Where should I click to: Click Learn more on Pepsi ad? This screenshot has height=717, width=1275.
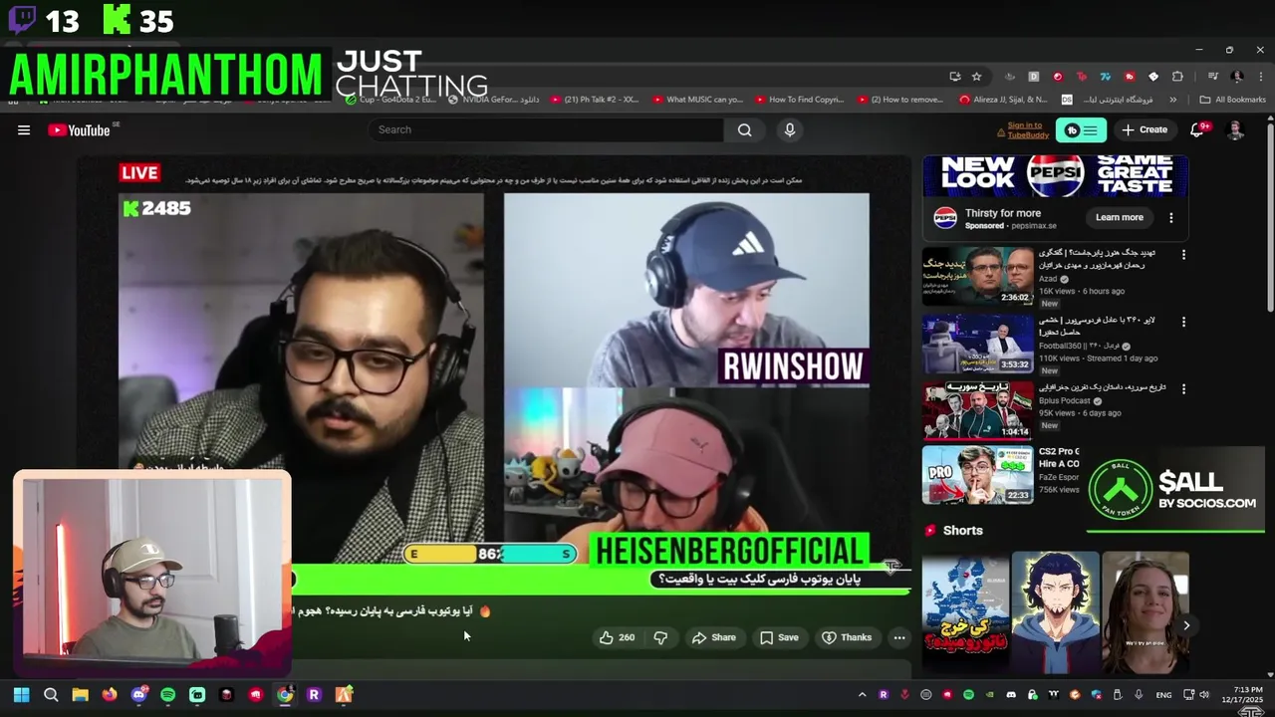1120,217
